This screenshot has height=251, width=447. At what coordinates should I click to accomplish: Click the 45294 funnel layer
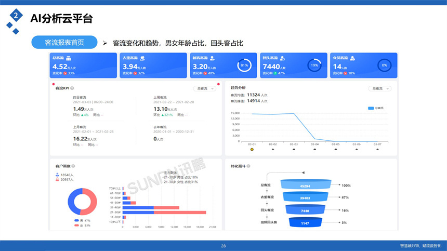point(306,184)
